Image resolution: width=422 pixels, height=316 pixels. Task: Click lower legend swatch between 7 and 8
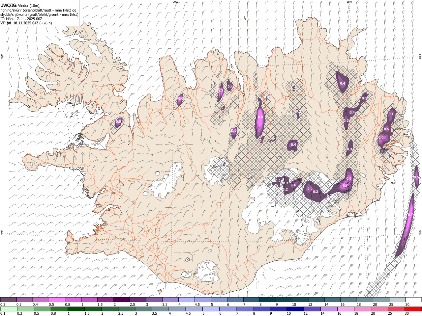pyautogui.click(x=245, y=309)
